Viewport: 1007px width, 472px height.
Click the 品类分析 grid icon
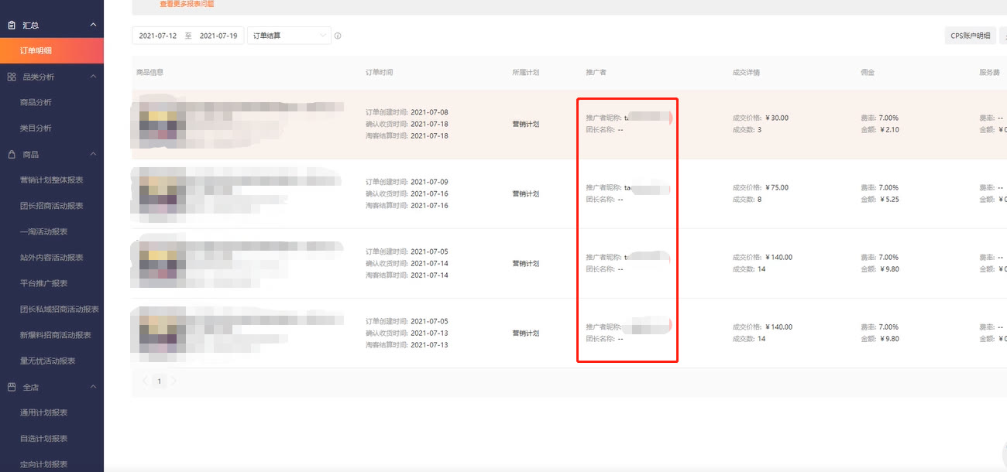[12, 77]
